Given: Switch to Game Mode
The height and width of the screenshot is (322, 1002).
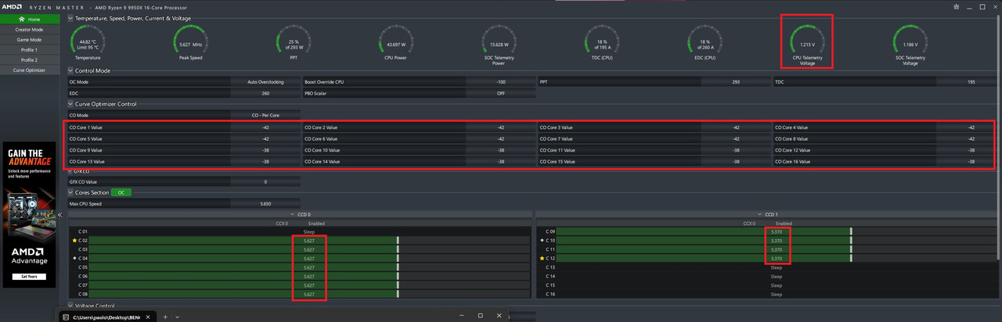Looking at the screenshot, I should 30,39.
